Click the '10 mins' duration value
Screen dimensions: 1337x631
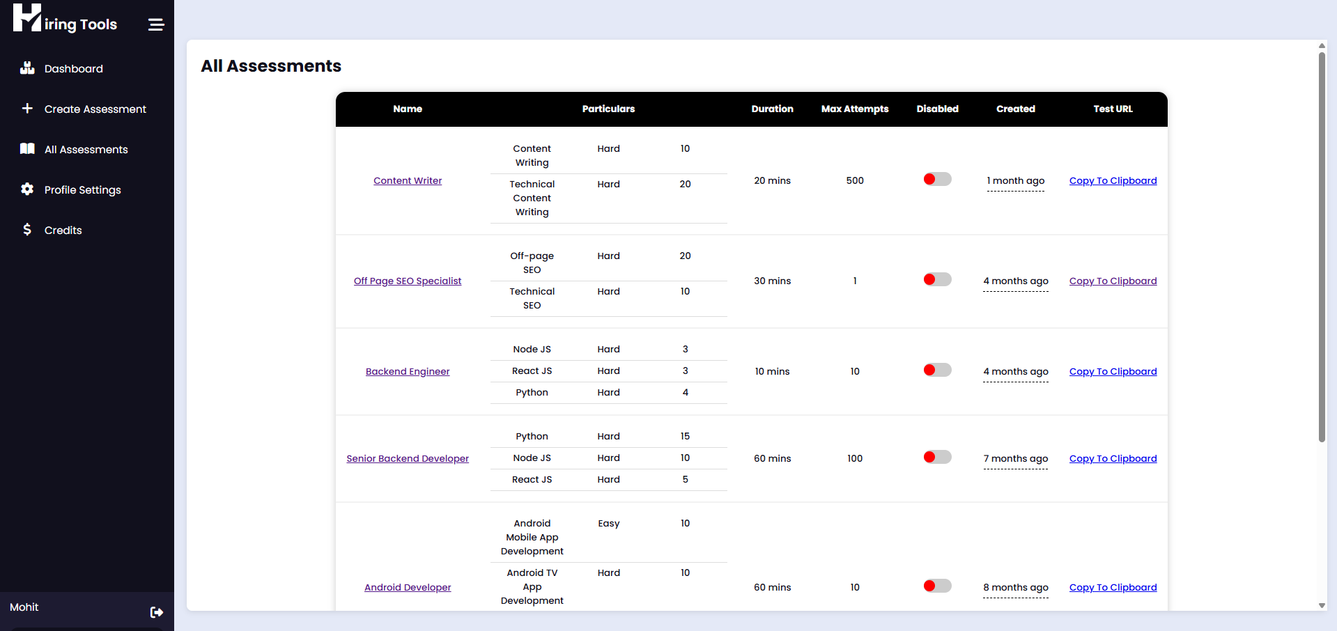772,371
